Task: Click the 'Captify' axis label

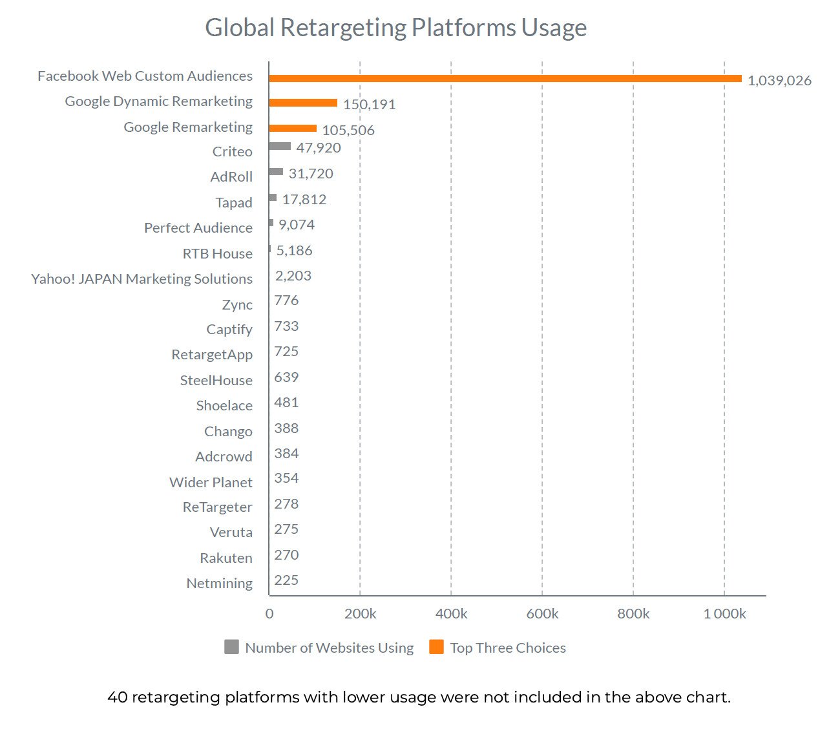Action: (x=229, y=330)
